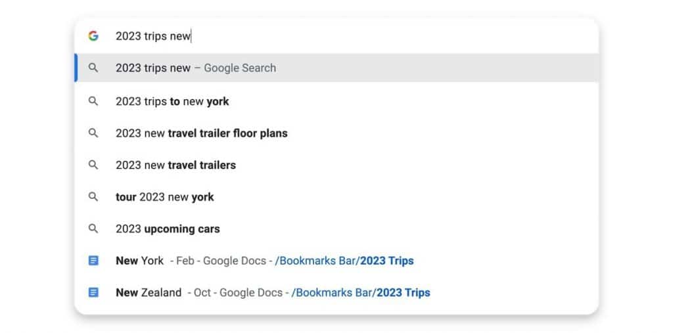The height and width of the screenshot is (333, 673).
Task: Click the magnifier icon for '2023 upcoming cars'
Action: click(x=93, y=229)
